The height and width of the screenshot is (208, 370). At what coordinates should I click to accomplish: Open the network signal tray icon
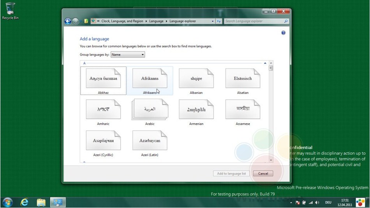pos(311,203)
